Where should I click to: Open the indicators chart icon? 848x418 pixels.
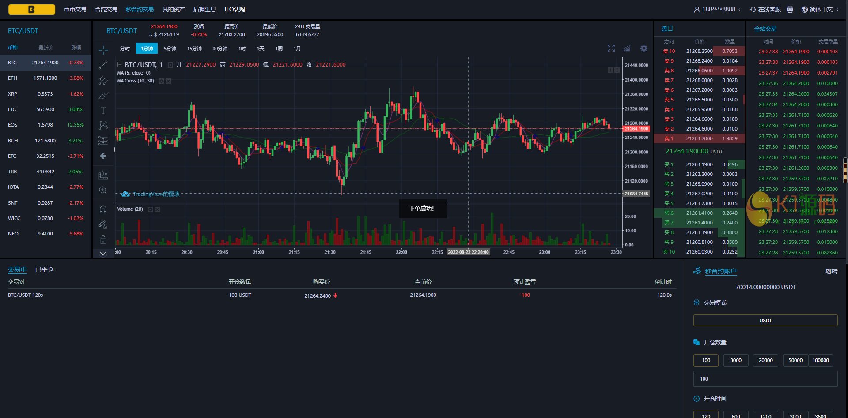(627, 49)
